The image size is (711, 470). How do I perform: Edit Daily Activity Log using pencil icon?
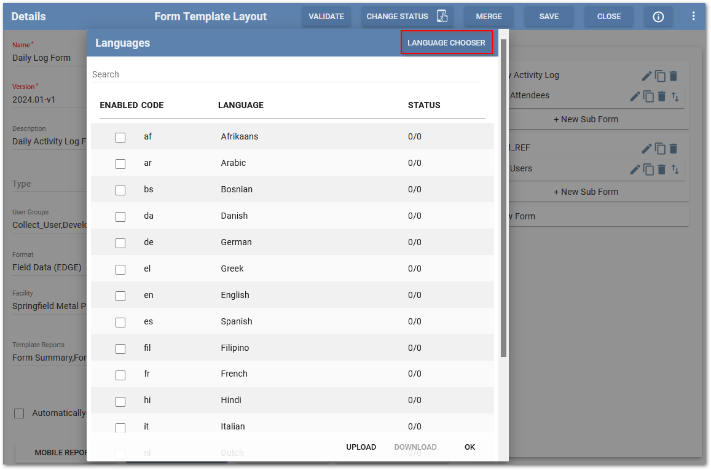point(646,76)
